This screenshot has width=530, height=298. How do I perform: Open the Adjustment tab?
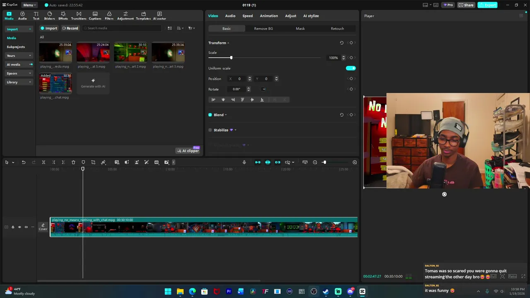coord(125,16)
